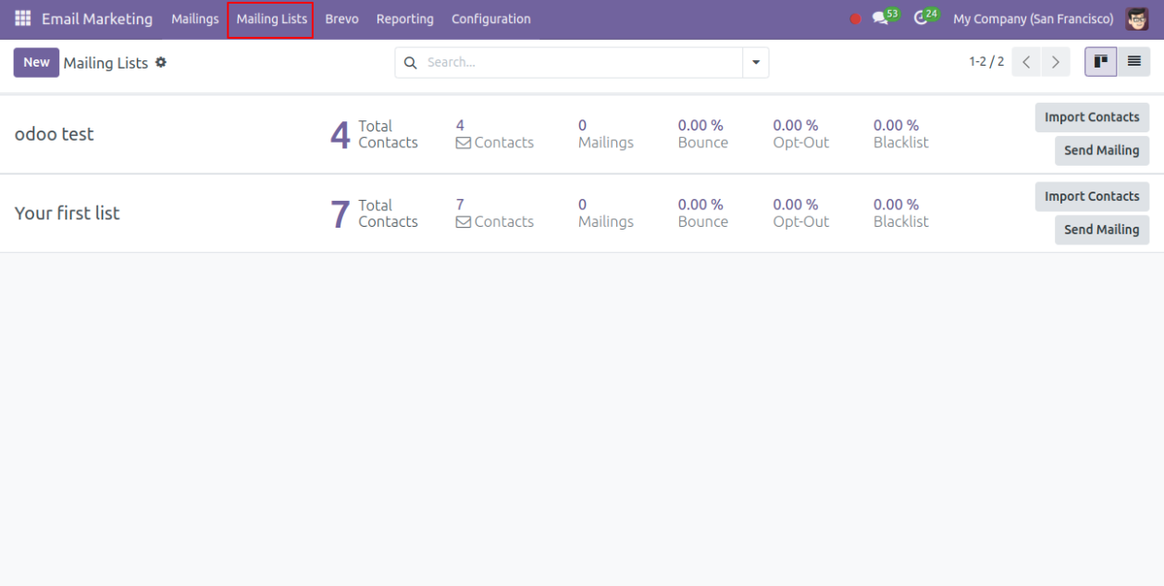The image size is (1164, 586).
Task: Open the chat messages icon with 53 badge
Action: [882, 19]
